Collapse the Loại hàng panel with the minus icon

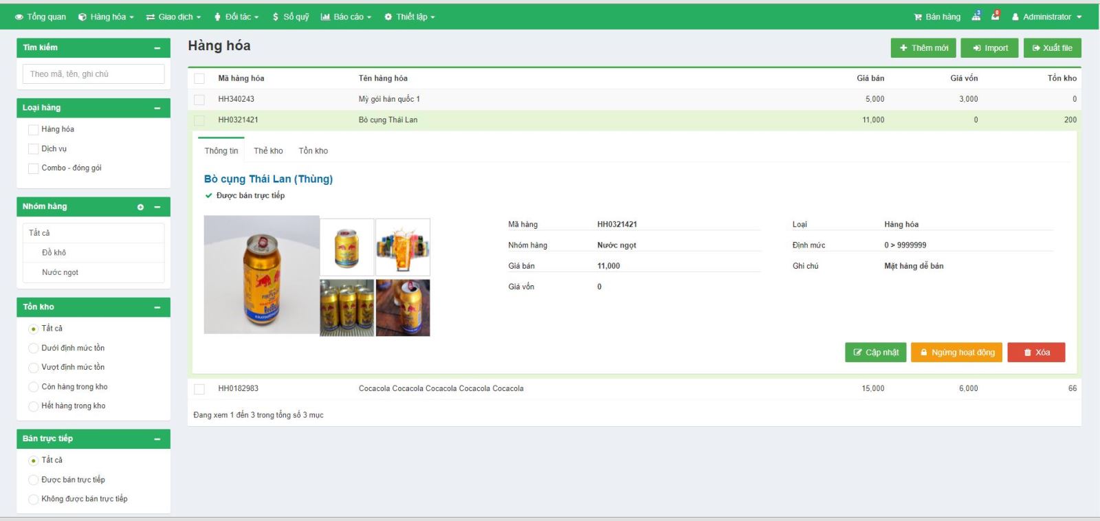point(157,108)
